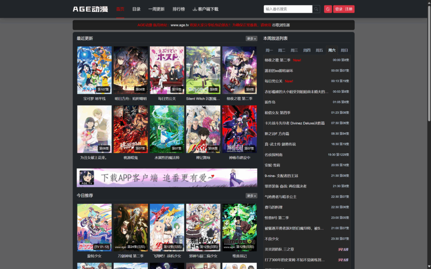Switch schedule to 周五 tab

(x=319, y=50)
